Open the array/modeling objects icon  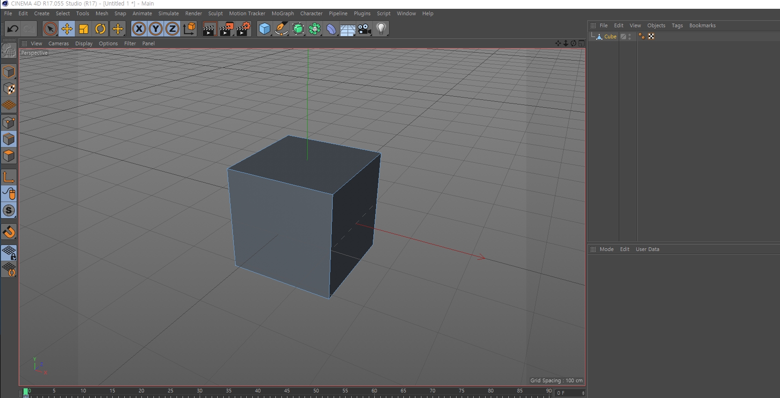(315, 29)
